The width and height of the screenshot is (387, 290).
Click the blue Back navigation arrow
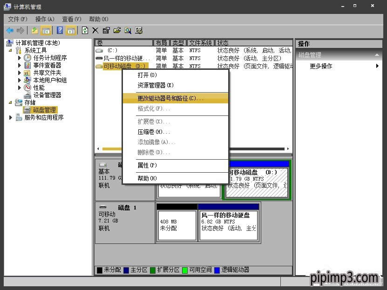click(10, 30)
